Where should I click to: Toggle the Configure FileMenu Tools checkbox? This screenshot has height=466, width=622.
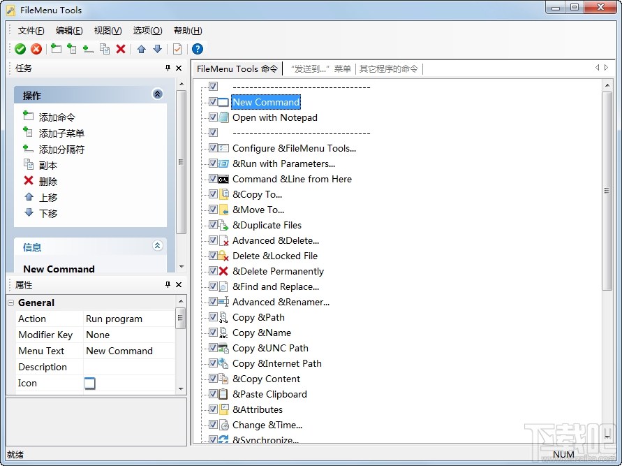tap(213, 147)
